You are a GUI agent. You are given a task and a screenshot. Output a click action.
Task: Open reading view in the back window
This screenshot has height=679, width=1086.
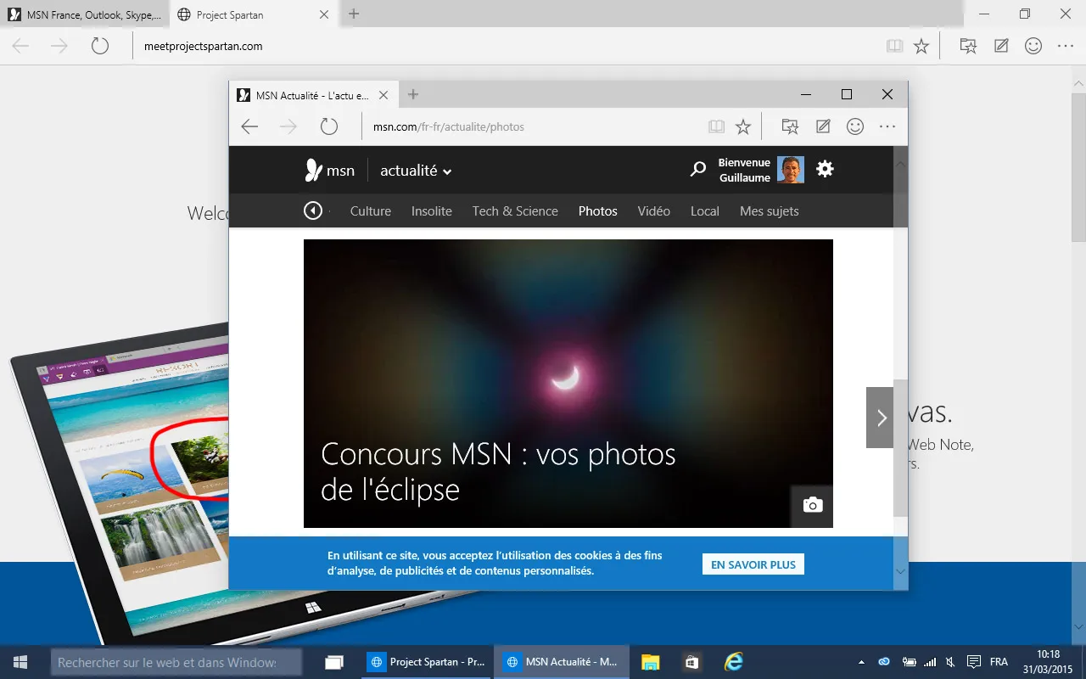click(894, 46)
